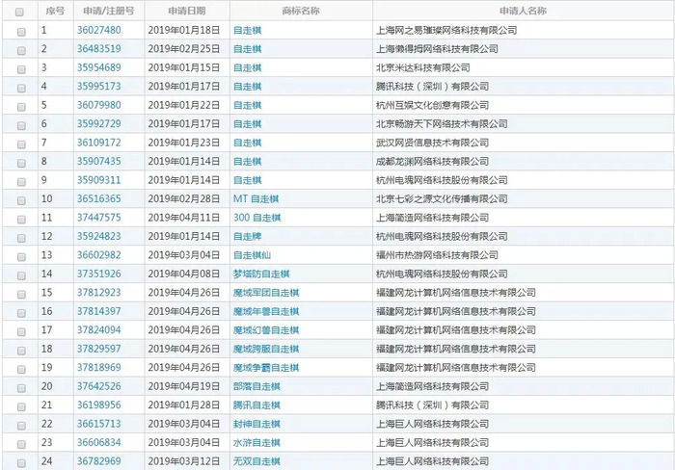Click the 序号 column header
The height and width of the screenshot is (470, 675).
click(55, 11)
